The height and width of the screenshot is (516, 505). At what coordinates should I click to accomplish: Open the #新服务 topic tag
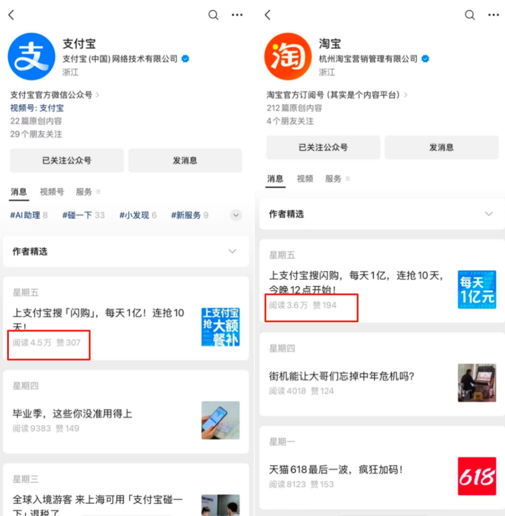(190, 215)
